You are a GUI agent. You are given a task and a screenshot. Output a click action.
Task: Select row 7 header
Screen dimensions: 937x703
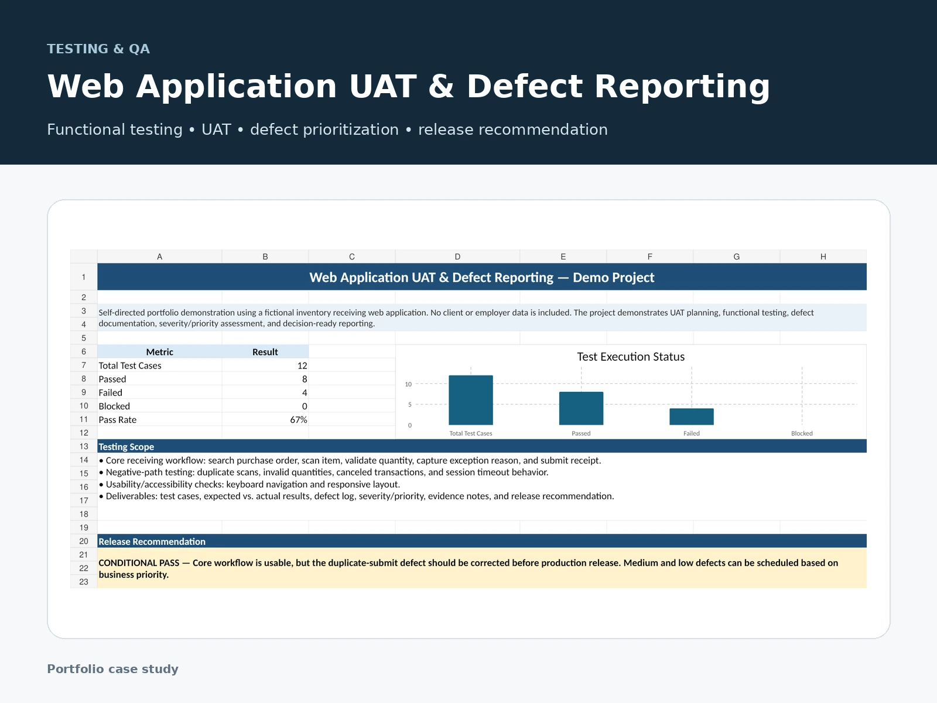pos(84,365)
